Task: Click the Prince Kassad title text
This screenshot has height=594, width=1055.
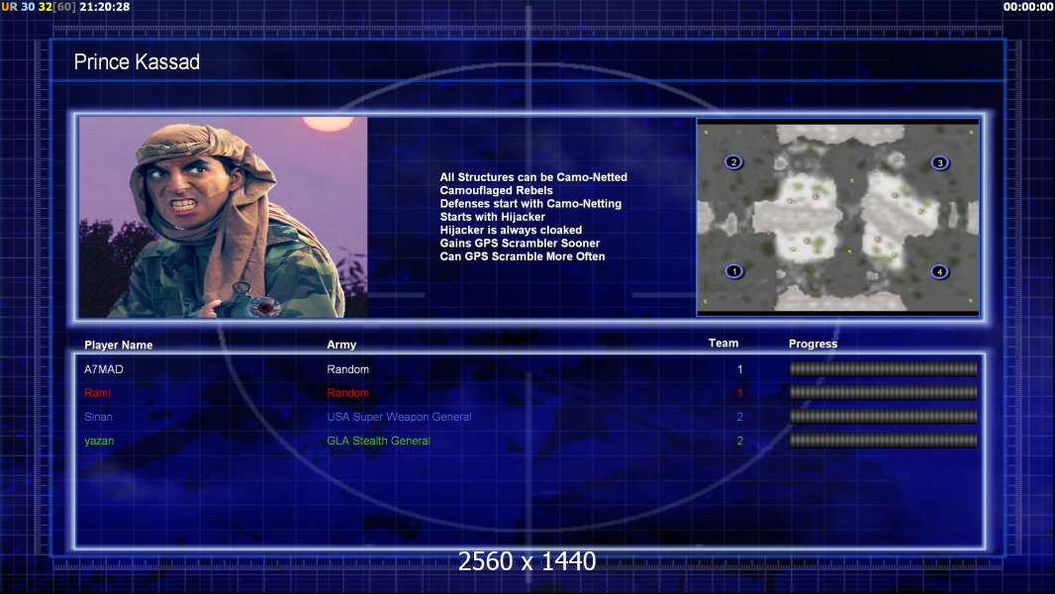Action: [x=137, y=62]
